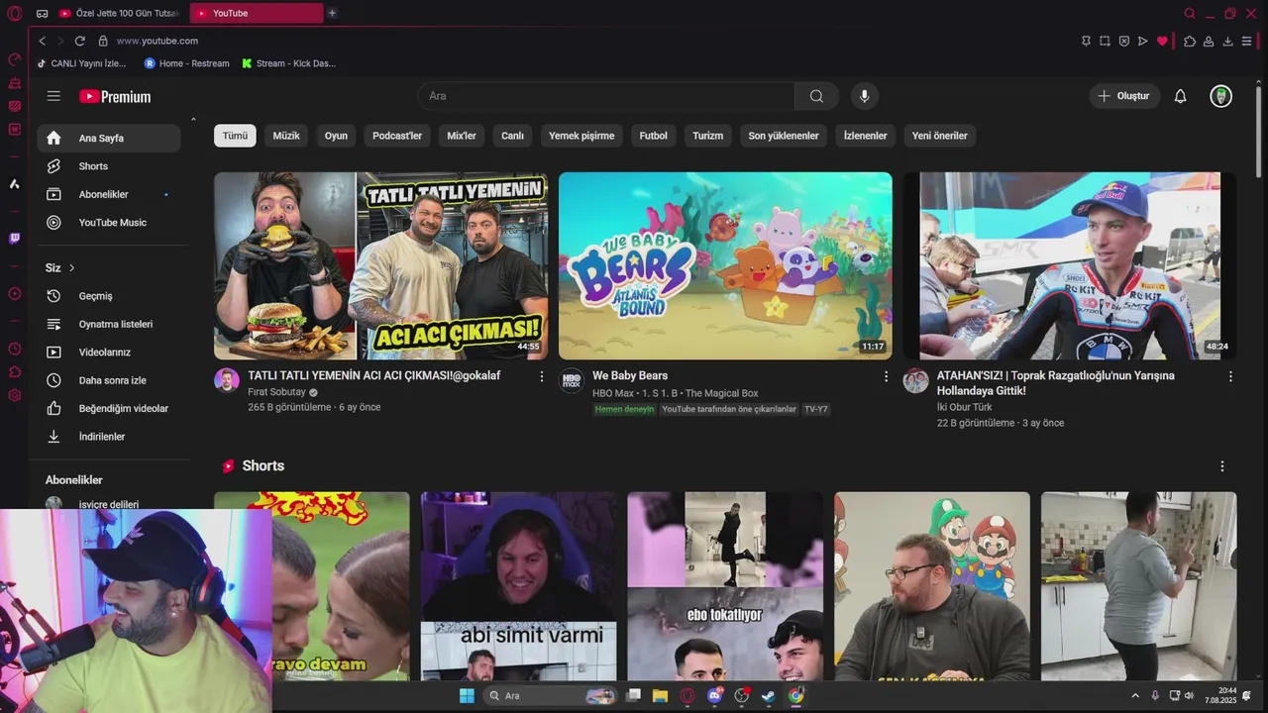Open options for TATLI TATLI YEMENİN video
The height and width of the screenshot is (713, 1268).
(x=541, y=376)
